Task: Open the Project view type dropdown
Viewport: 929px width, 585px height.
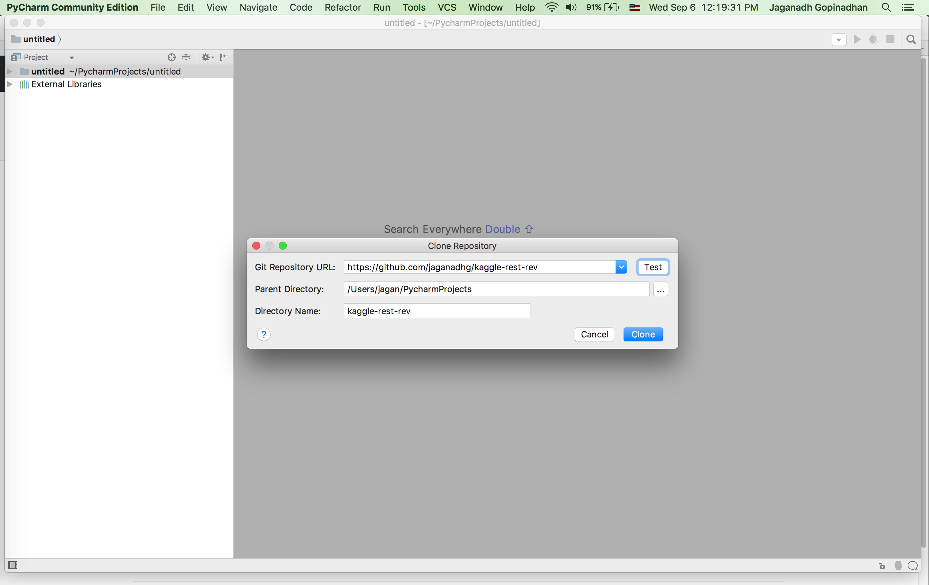Action: (72, 58)
